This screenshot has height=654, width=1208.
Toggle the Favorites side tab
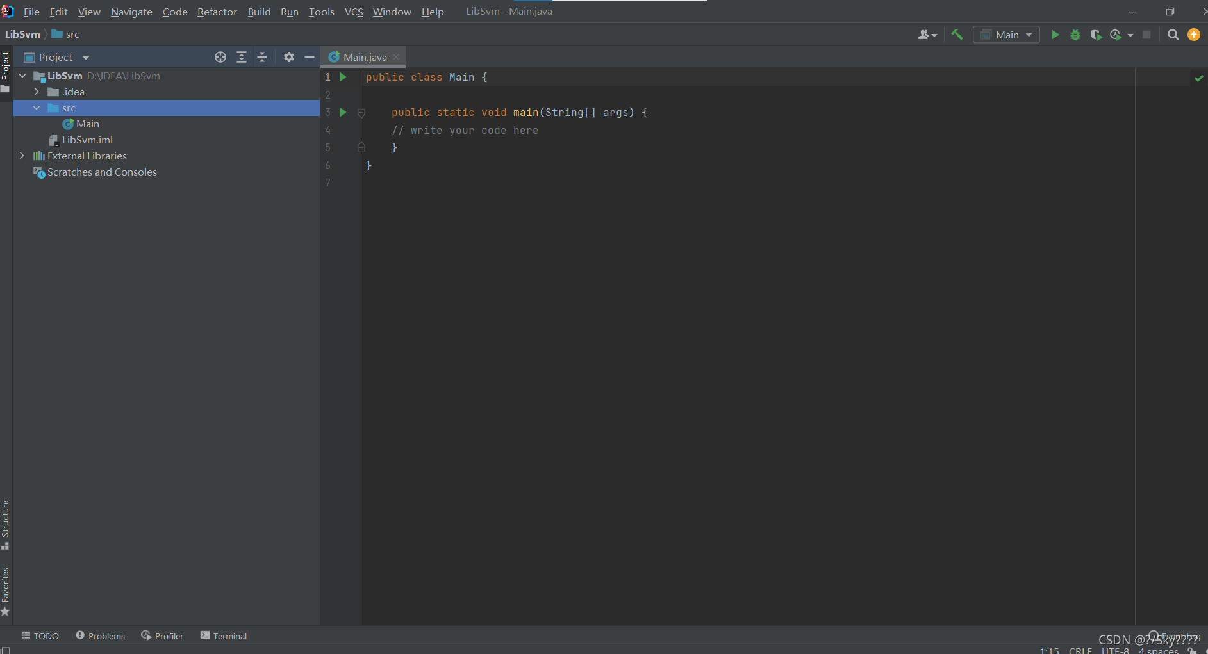pos(6,591)
